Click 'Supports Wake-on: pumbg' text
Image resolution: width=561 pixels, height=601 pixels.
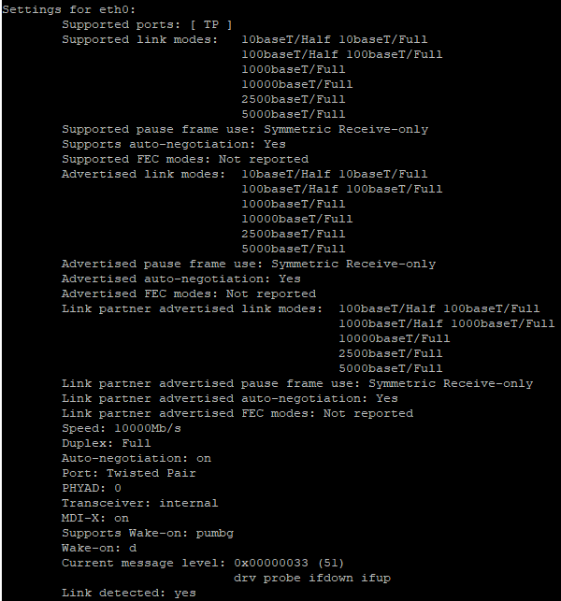(148, 534)
